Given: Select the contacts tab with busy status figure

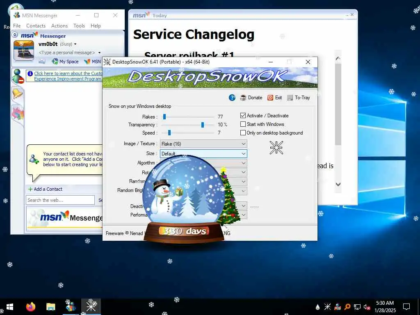Looking at the screenshot, I should click(17, 76).
